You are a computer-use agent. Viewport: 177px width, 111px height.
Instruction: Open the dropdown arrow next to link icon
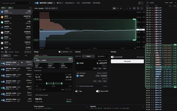pyautogui.click(x=142, y=3)
